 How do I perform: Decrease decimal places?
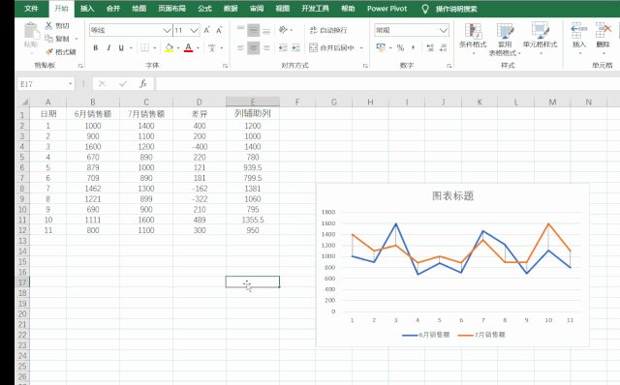pyautogui.click(x=444, y=47)
